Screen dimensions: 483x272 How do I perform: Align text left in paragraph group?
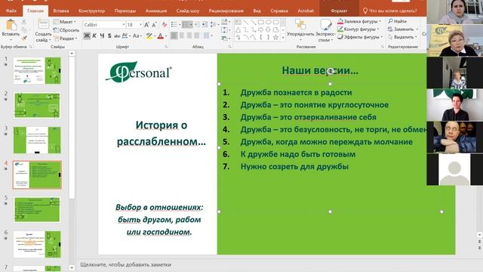[174, 36]
